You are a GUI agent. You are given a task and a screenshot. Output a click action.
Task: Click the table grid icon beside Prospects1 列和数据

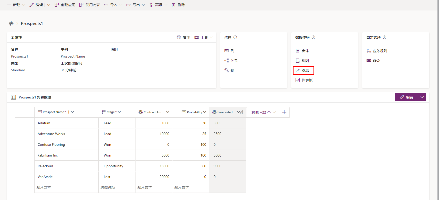click(13, 97)
